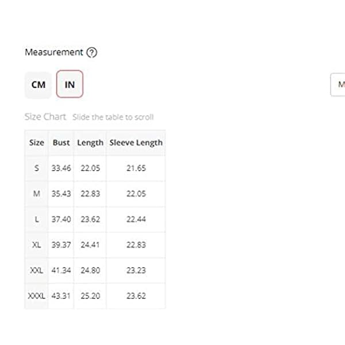Click the 25.20 length value cell
Viewport: 345px width, 345px height.
tap(90, 296)
